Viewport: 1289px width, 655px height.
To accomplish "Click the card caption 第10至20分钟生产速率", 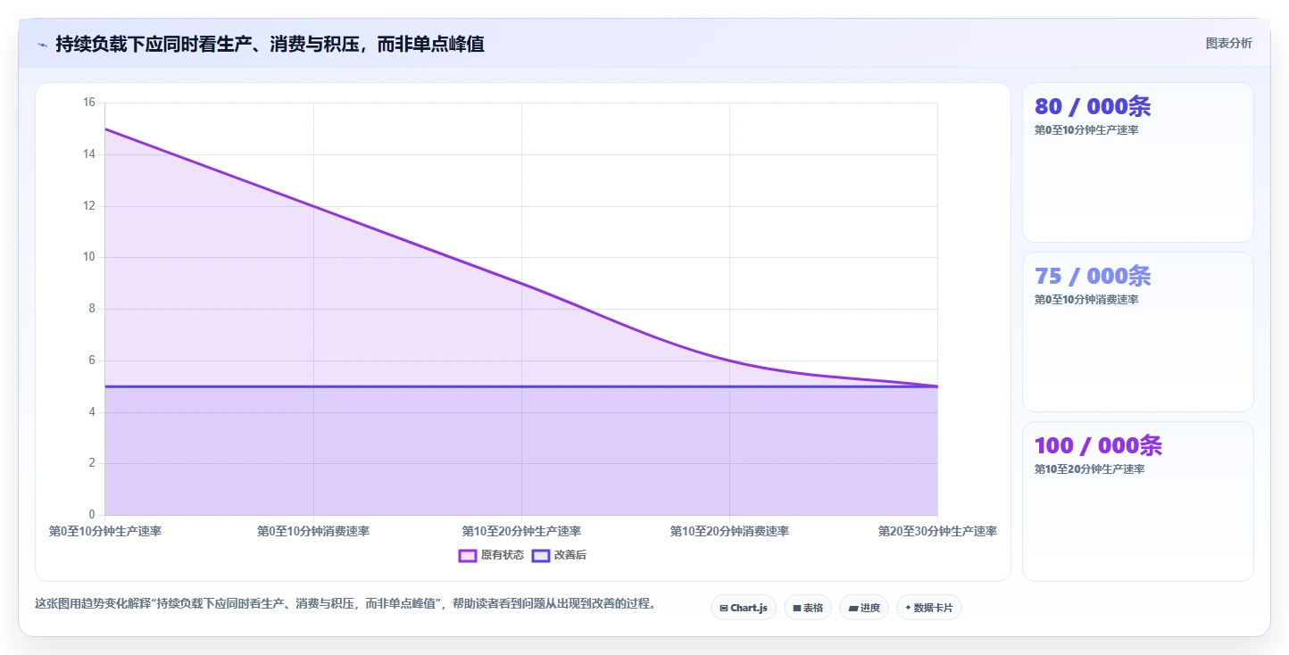I will pyautogui.click(x=1089, y=469).
